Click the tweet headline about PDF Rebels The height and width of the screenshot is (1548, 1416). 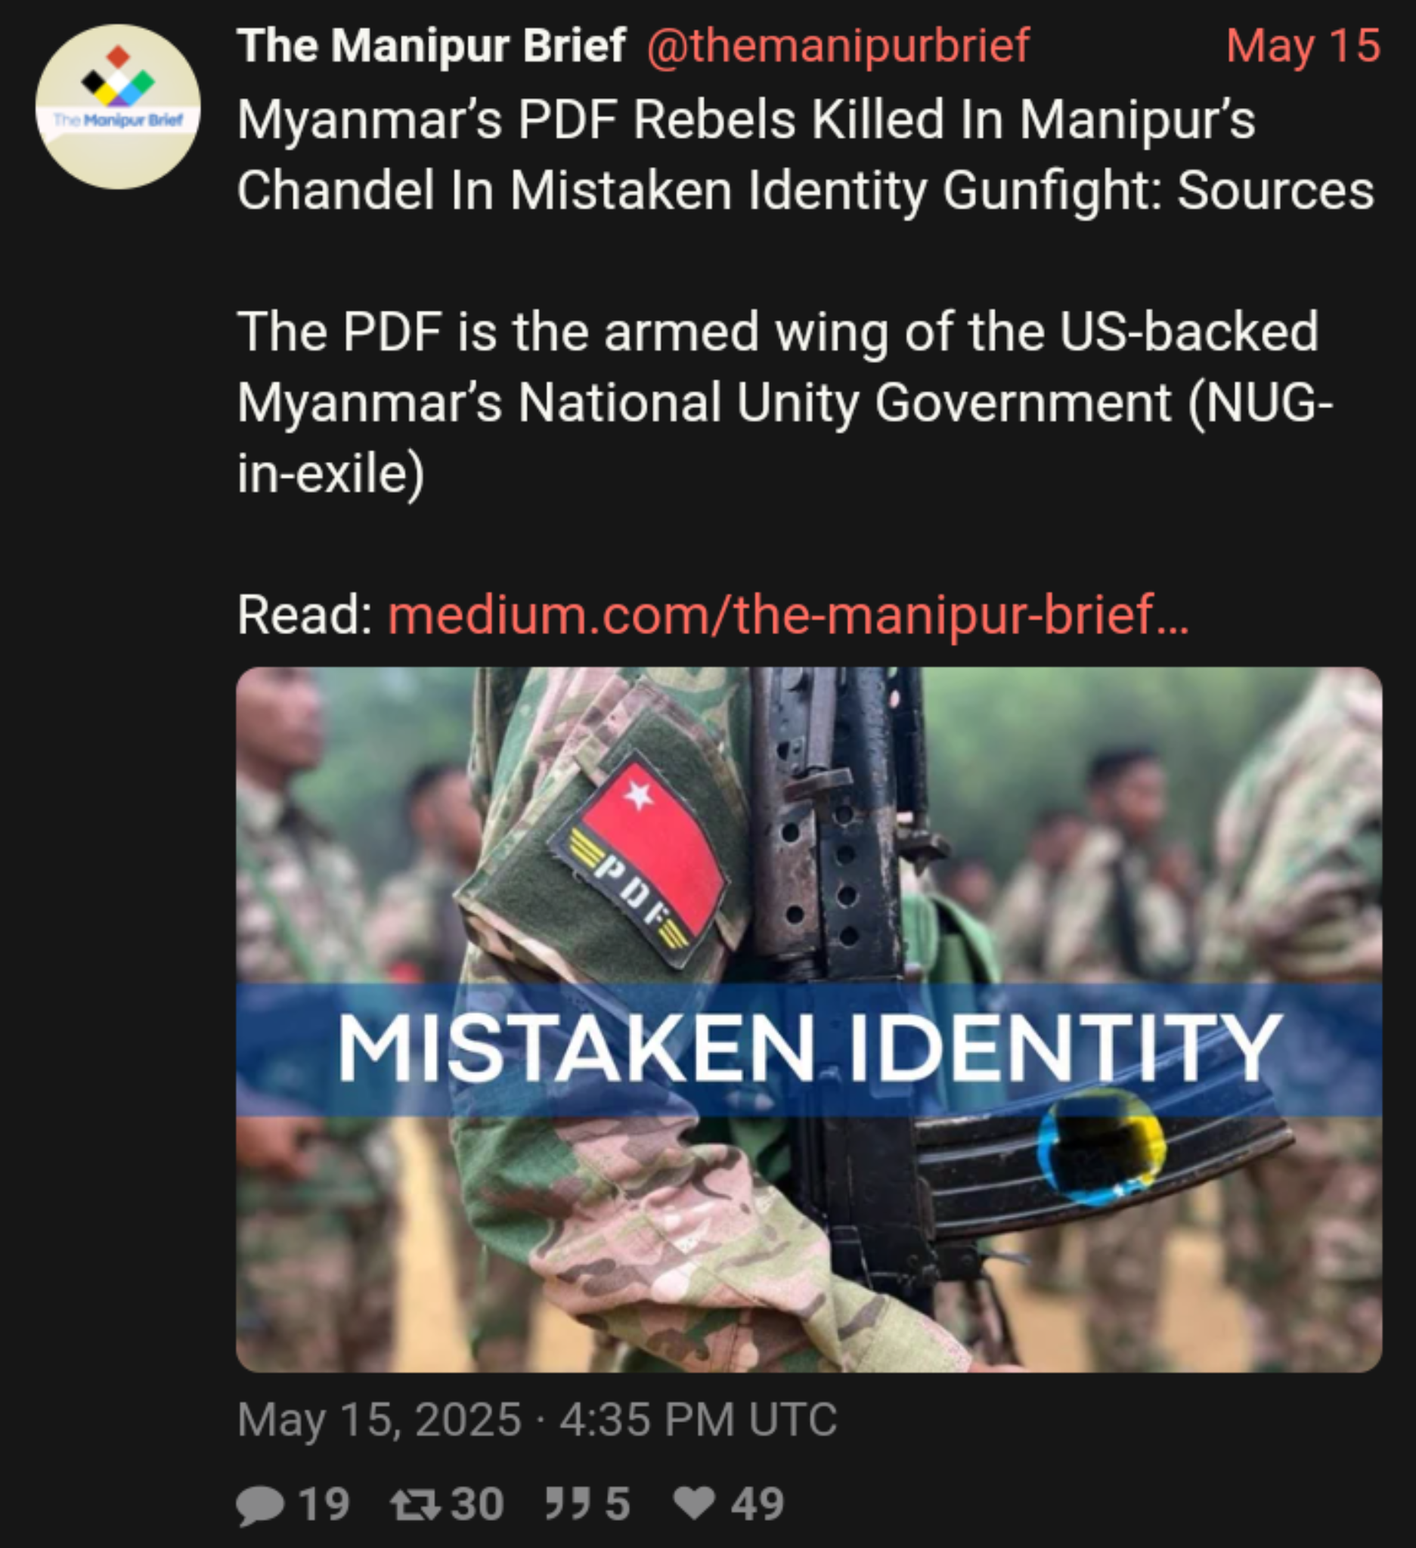pyautogui.click(x=805, y=155)
